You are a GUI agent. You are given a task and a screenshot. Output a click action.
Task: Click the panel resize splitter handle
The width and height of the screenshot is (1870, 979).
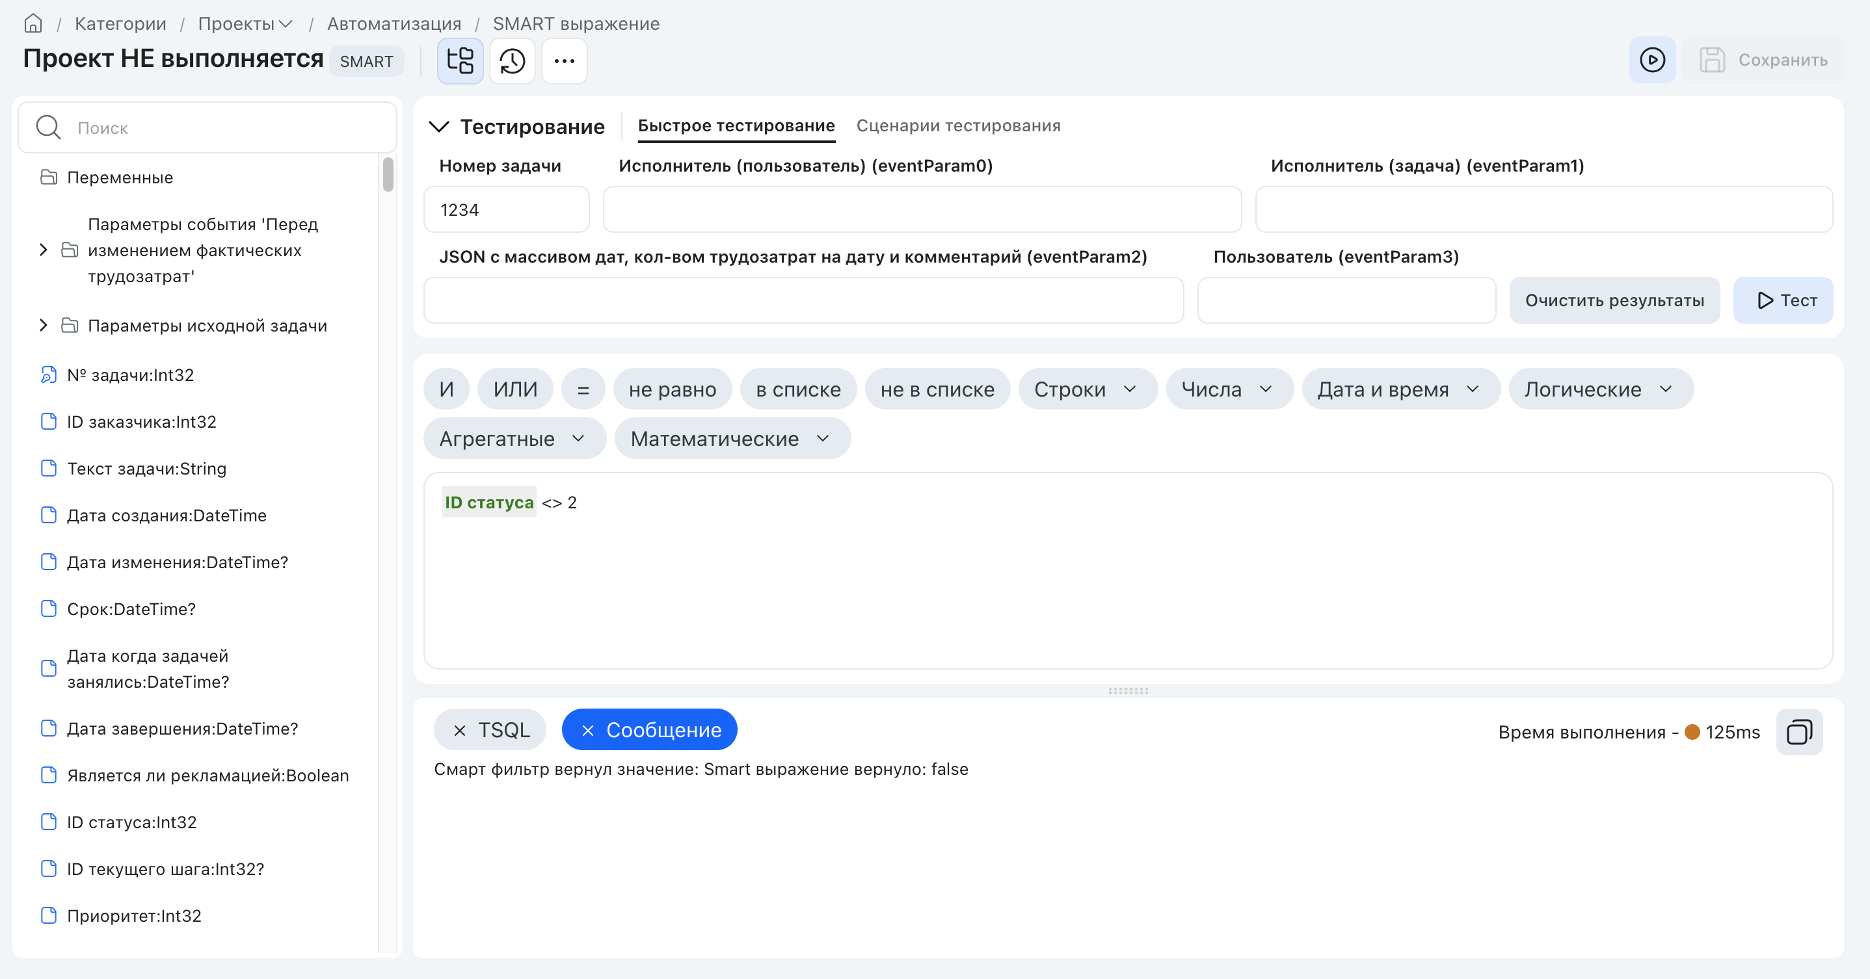[x=1128, y=691]
